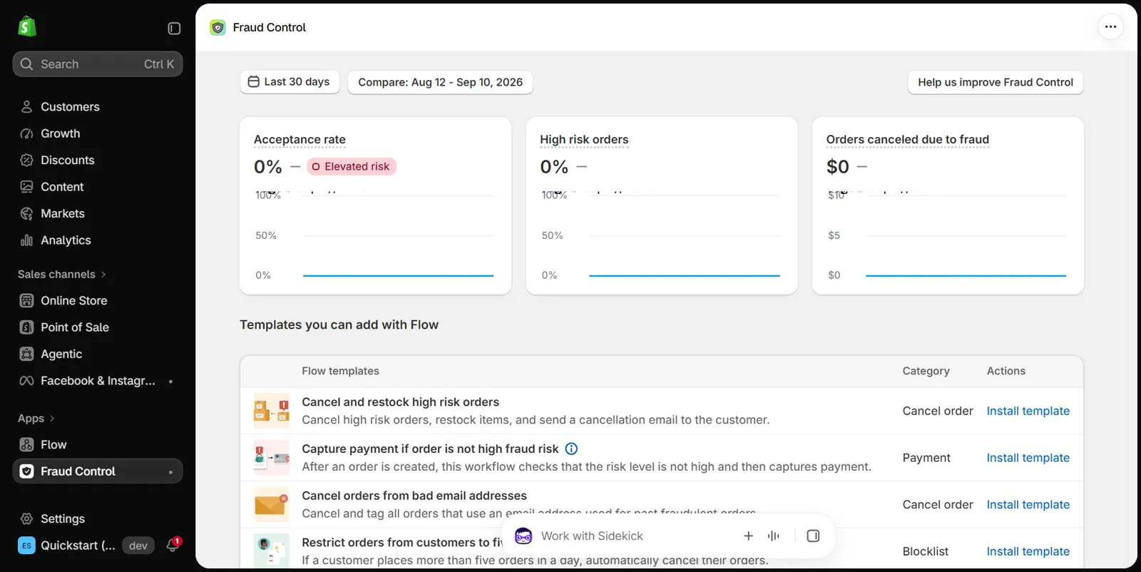1141x572 pixels.
Task: Go to Growth section
Action: [98, 133]
